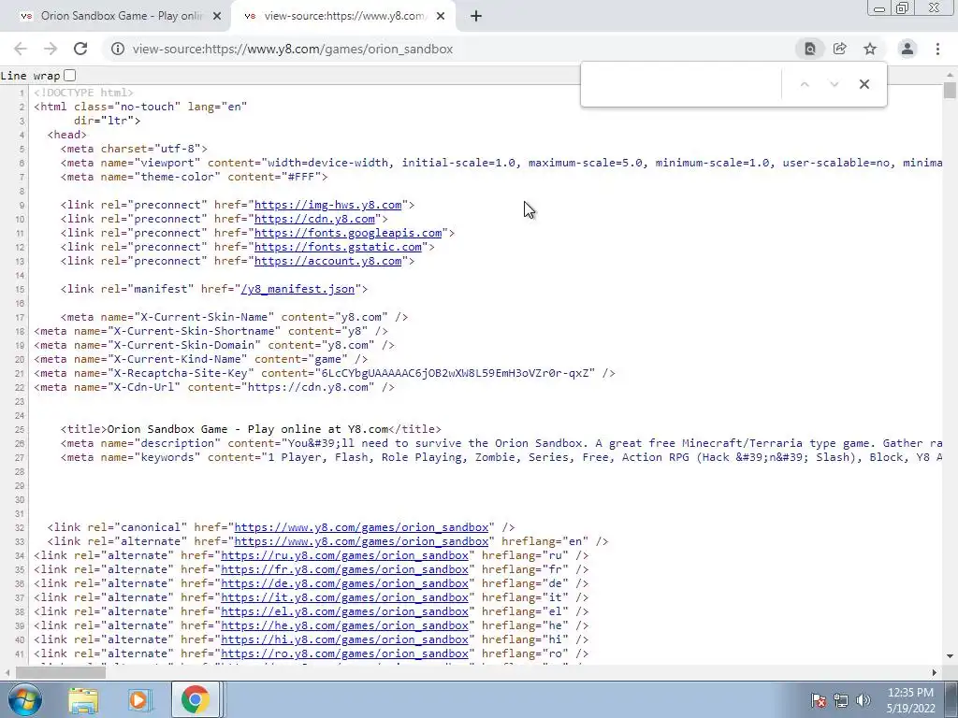Jump to previous find result
958x718 pixels.
(805, 84)
